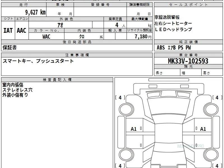Viewport: 224px width, 168px height.
Task: Click the kg unit in load capacity cell
Action: coord(150,25)
